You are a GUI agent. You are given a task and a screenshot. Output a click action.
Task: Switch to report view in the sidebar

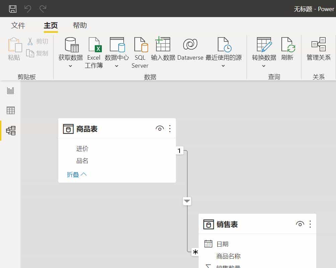click(10, 90)
